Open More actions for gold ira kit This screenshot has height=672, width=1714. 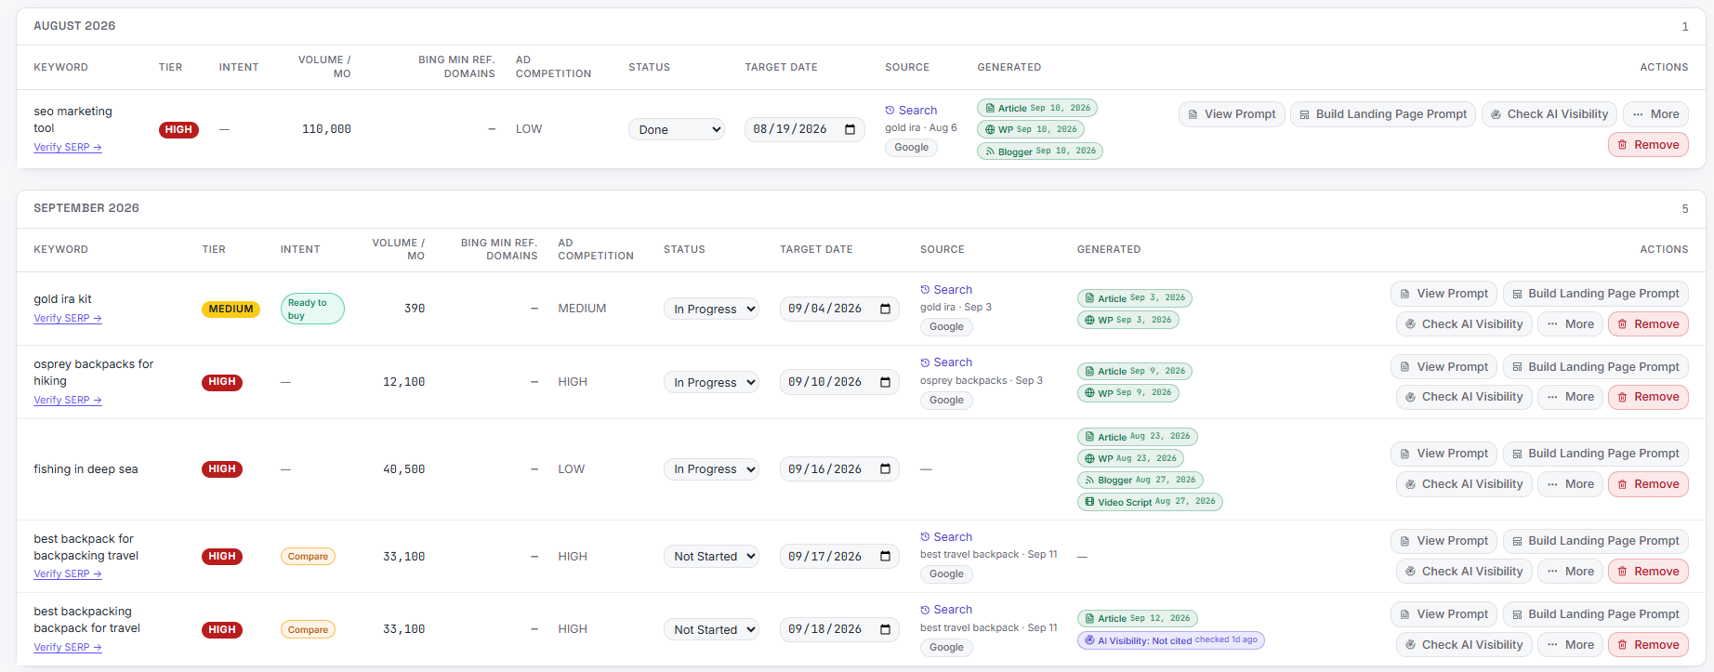coord(1570,324)
